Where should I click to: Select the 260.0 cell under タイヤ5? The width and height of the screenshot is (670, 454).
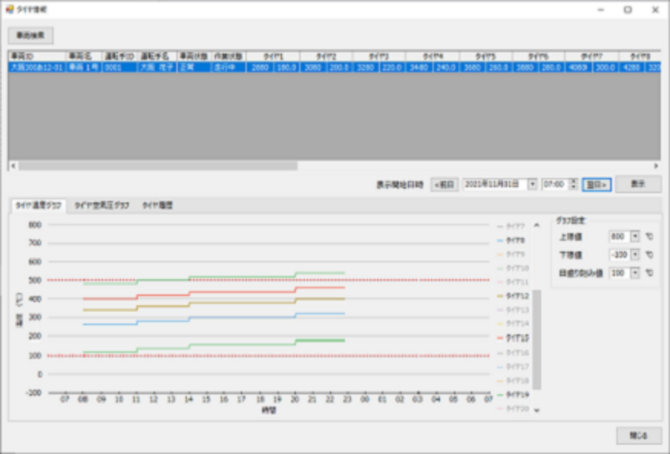click(498, 67)
